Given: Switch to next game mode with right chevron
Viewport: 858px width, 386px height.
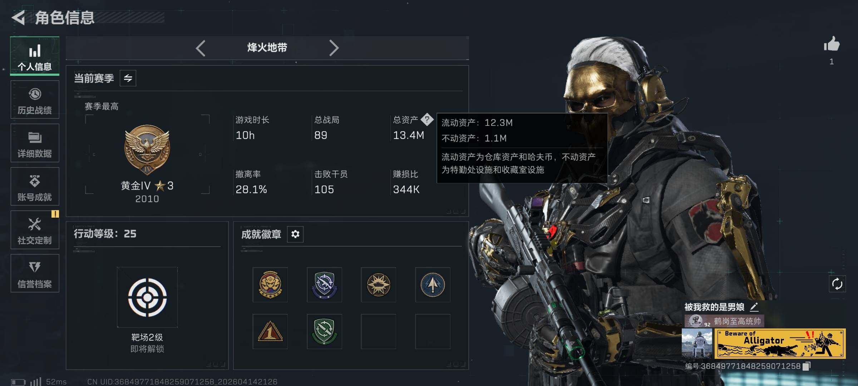Looking at the screenshot, I should (334, 48).
